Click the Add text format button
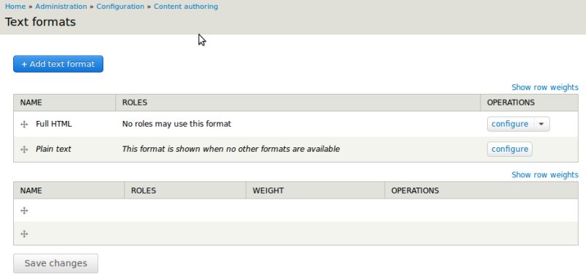 coord(58,64)
